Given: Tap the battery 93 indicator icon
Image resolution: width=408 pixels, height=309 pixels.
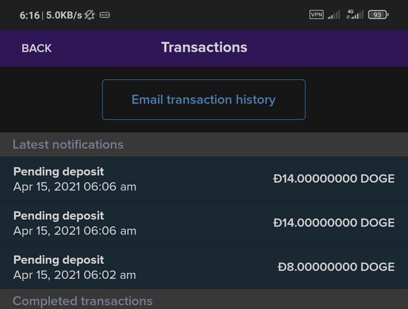Looking at the screenshot, I should point(378,15).
